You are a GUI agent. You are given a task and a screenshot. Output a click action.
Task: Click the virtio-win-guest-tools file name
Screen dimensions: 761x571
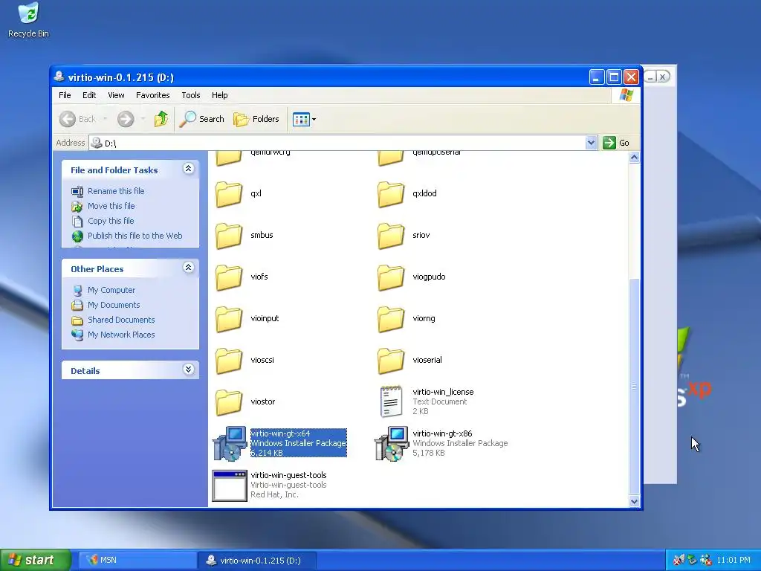click(x=288, y=475)
